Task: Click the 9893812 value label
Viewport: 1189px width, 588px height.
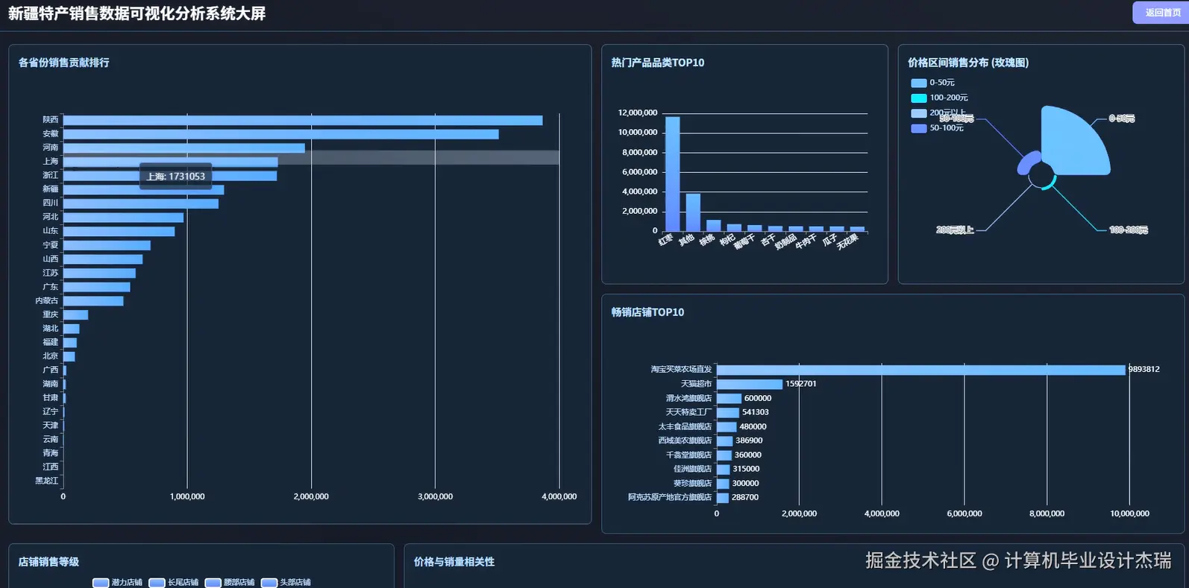Action: (1143, 370)
